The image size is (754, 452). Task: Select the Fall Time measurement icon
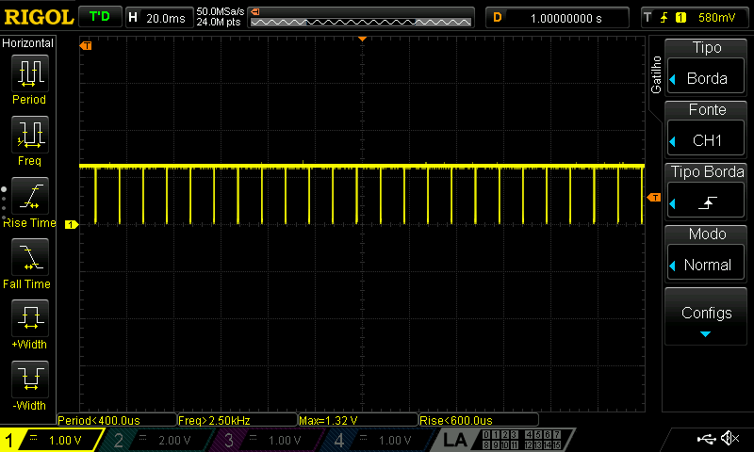(x=30, y=257)
